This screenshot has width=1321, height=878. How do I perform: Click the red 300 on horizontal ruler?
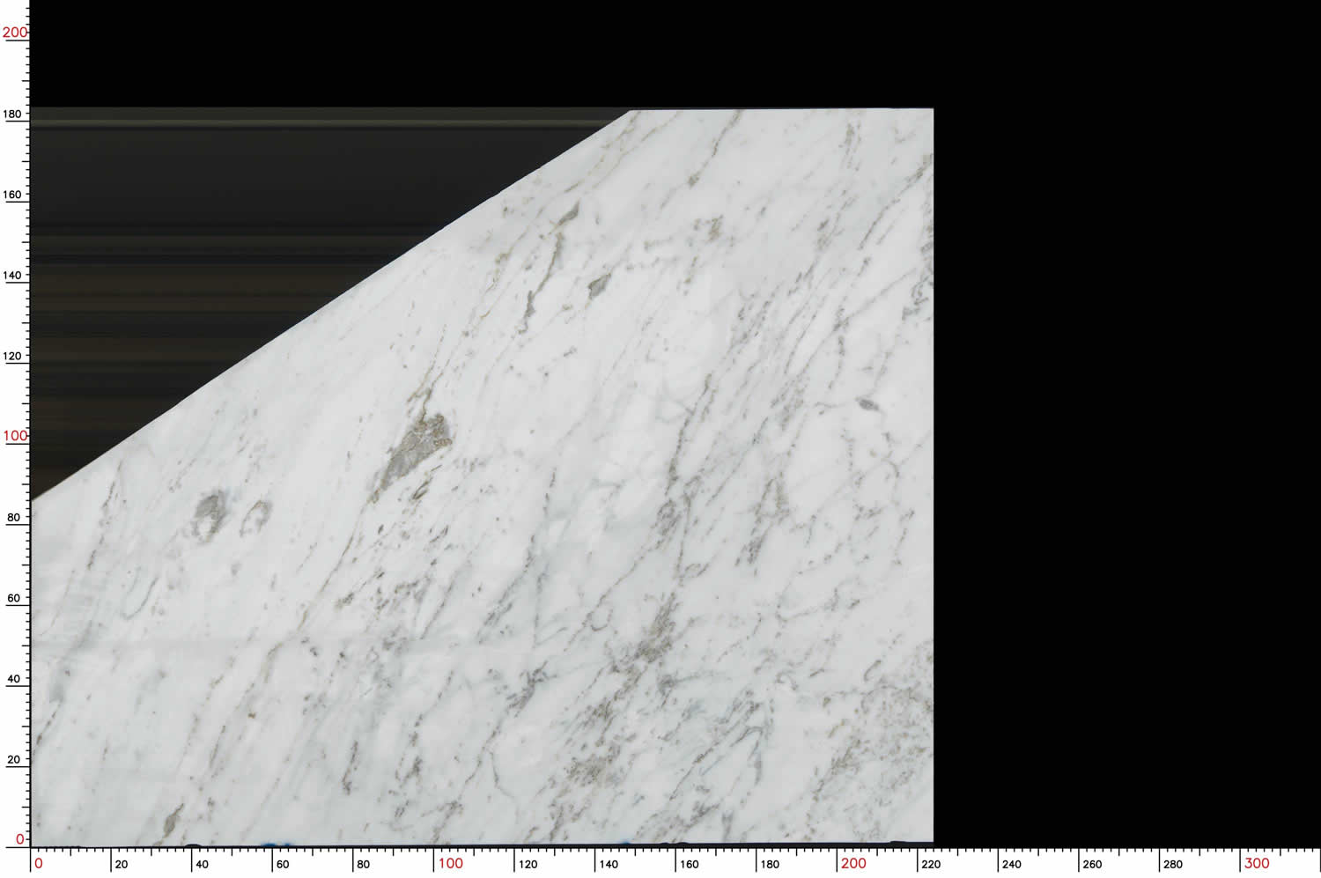(x=1256, y=863)
